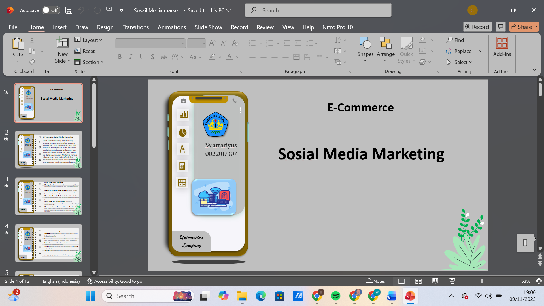This screenshot has height=306, width=544.
Task: Switch to Slide Sorter view
Action: click(418, 281)
